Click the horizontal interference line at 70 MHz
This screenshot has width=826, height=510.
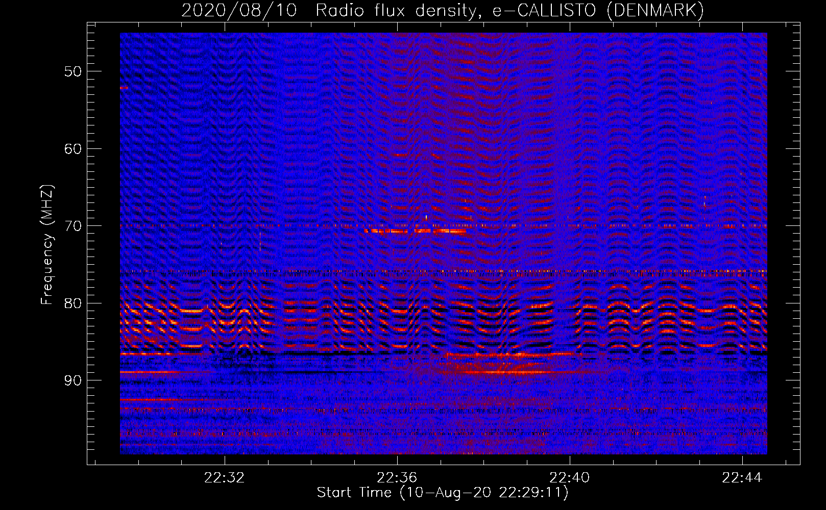pos(444,225)
